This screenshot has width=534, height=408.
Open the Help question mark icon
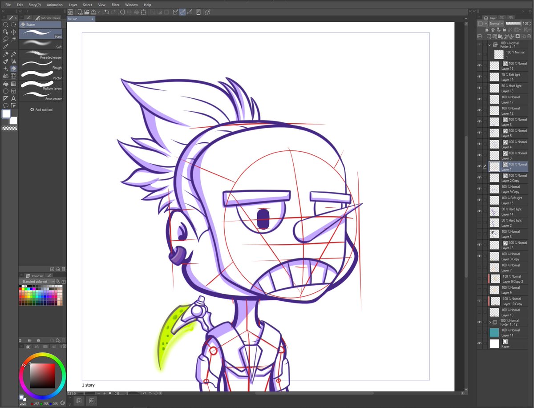[x=208, y=12]
